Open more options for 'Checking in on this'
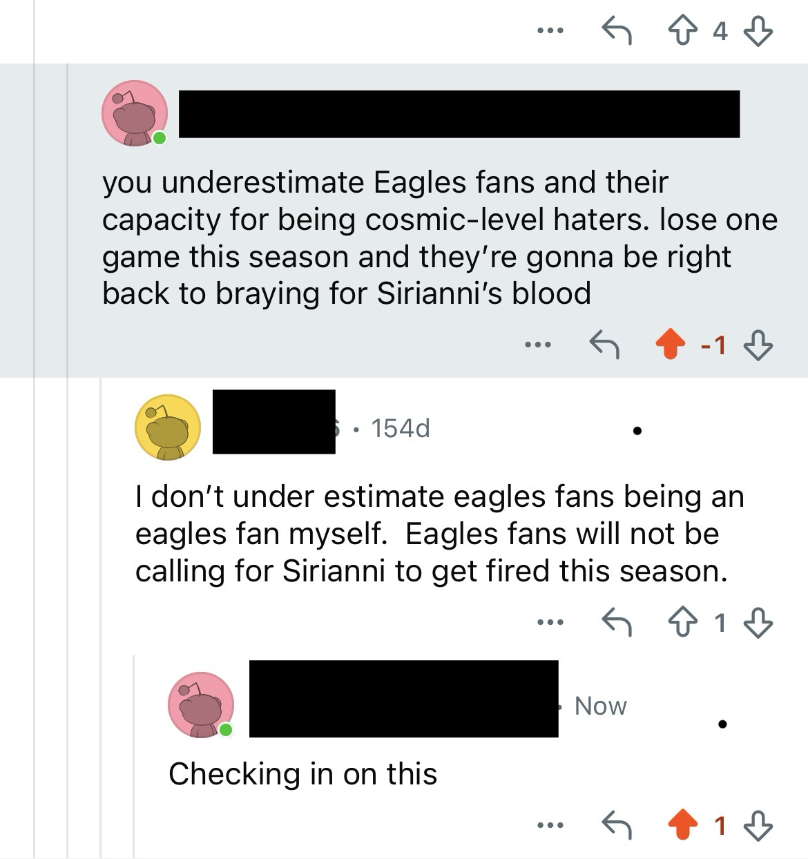 tap(550, 825)
